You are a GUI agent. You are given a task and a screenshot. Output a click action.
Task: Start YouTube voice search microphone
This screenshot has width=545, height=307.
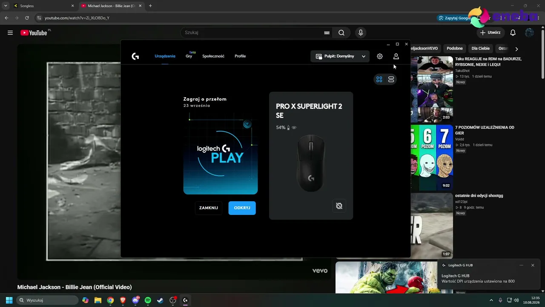[x=361, y=33]
